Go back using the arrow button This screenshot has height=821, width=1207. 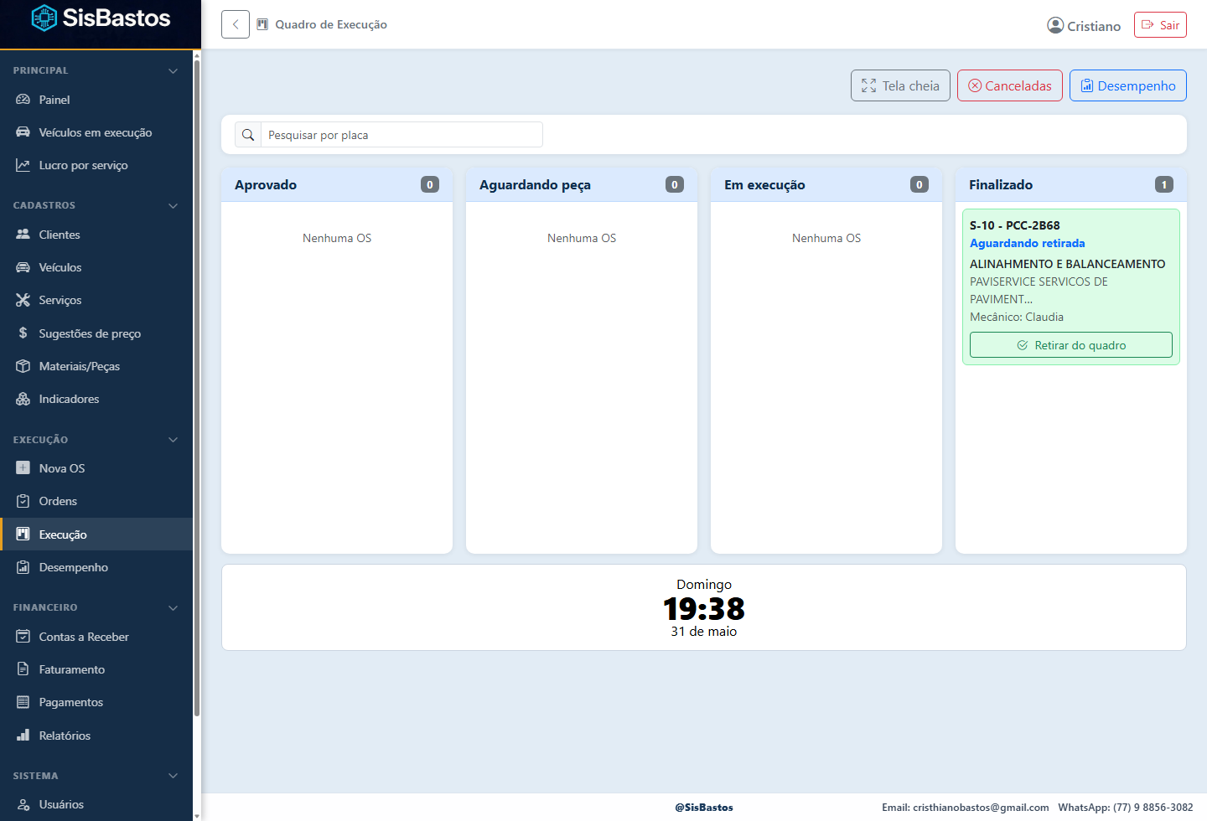236,24
